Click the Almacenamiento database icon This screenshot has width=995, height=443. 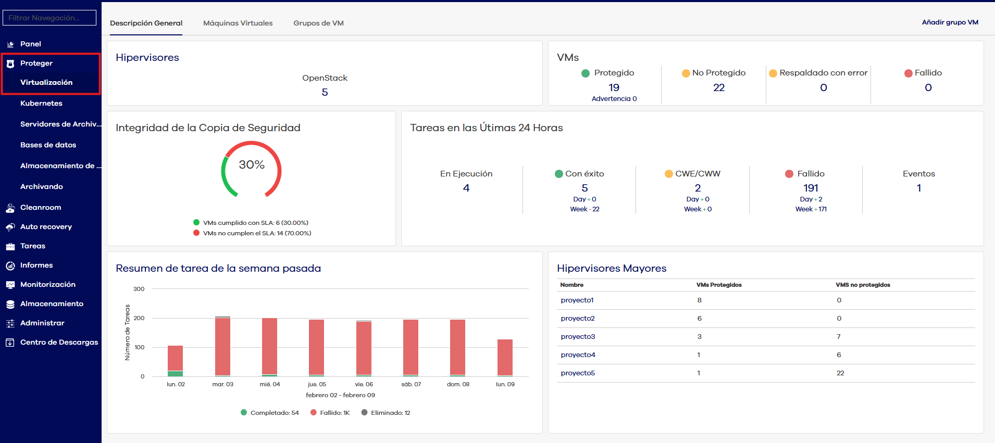10,304
